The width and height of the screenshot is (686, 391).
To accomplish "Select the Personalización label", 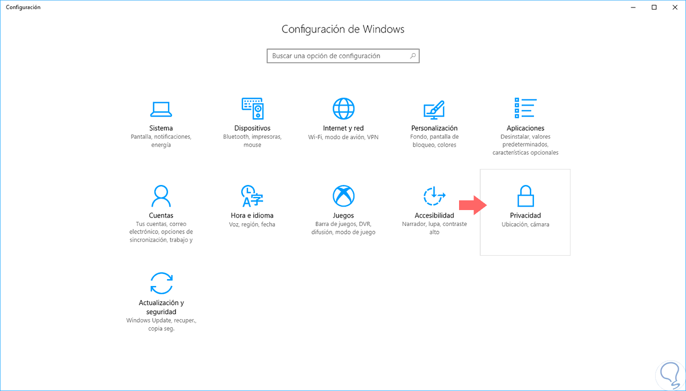I will point(434,128).
